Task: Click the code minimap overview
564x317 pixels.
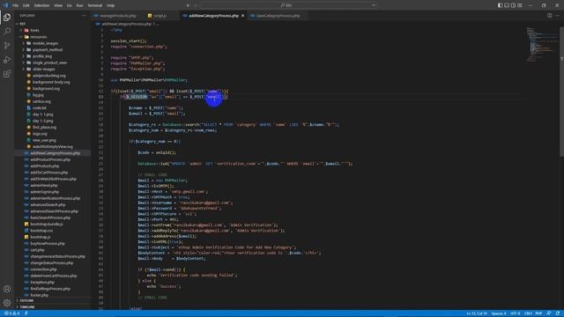Action: click(x=542, y=44)
